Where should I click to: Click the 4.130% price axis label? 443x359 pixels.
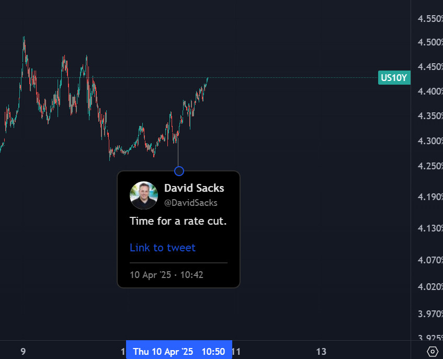point(430,228)
